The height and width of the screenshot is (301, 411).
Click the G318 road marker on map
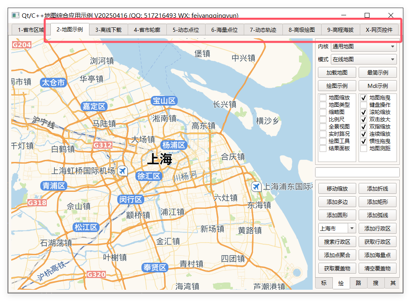pos(37,203)
